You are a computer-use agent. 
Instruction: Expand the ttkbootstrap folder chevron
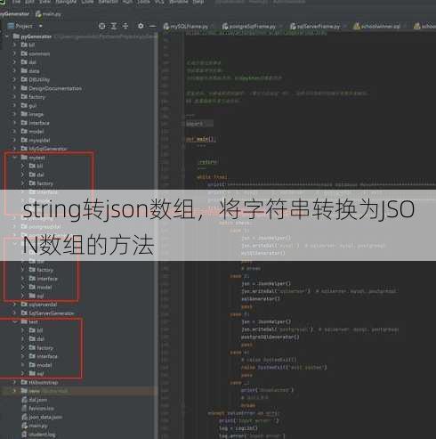[14, 382]
